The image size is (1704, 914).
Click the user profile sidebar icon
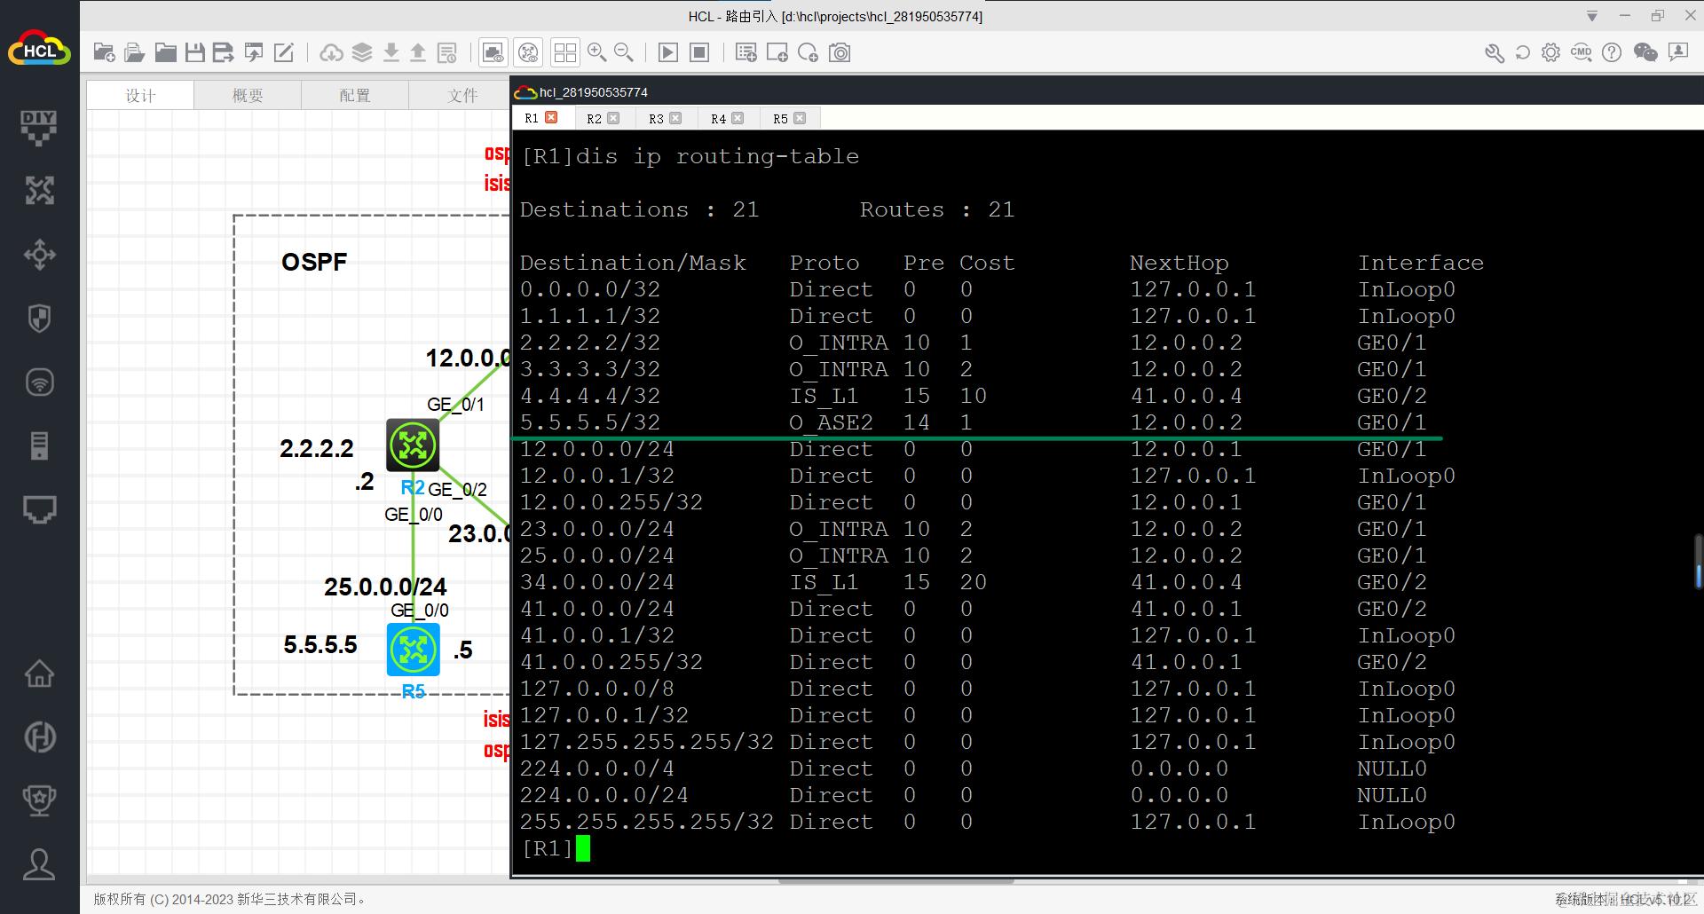[39, 863]
